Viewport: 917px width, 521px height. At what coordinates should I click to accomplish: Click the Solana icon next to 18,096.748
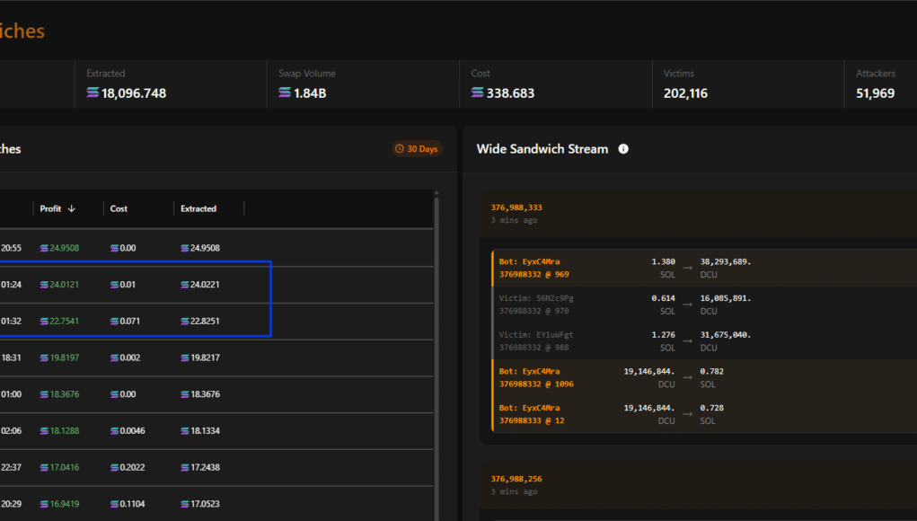pos(93,93)
